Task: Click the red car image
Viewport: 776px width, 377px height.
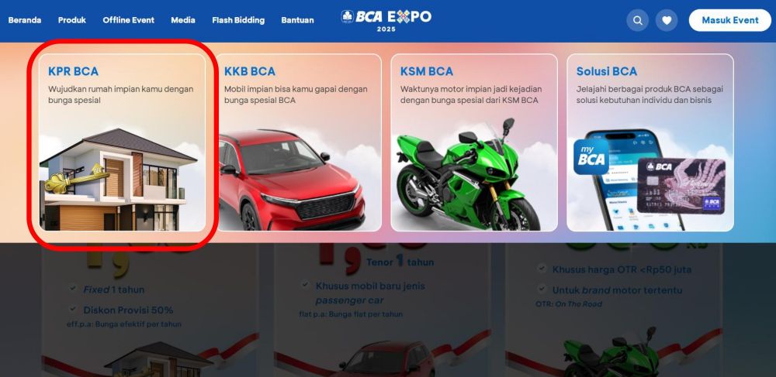Action: point(292,180)
